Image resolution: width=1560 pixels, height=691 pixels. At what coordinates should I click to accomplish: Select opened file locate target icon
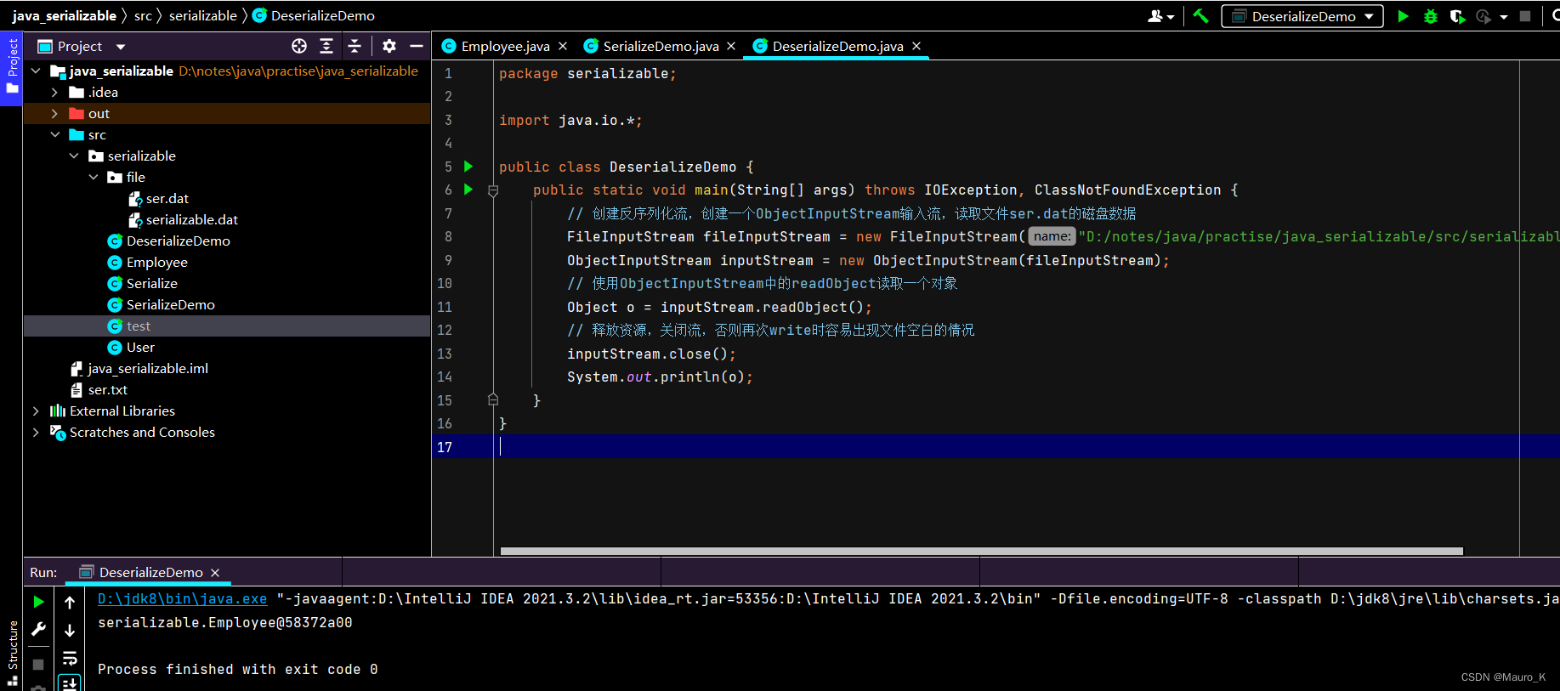pyautogui.click(x=299, y=46)
